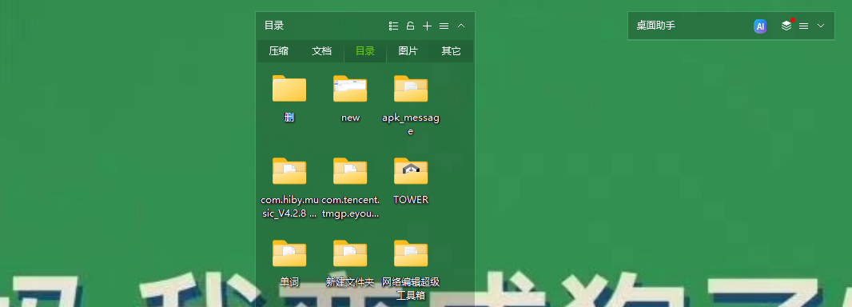The height and width of the screenshot is (307, 852).
Task: Select the new folder icon
Action: pos(350,89)
